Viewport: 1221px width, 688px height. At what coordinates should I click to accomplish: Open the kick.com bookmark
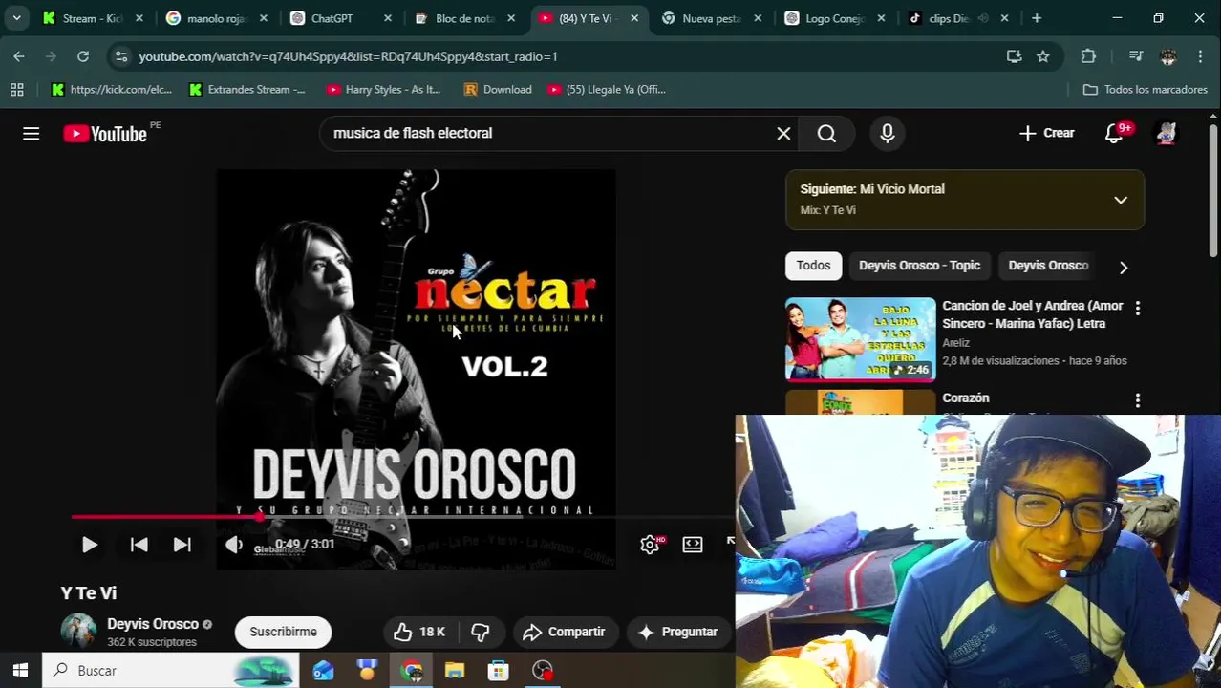(x=112, y=89)
